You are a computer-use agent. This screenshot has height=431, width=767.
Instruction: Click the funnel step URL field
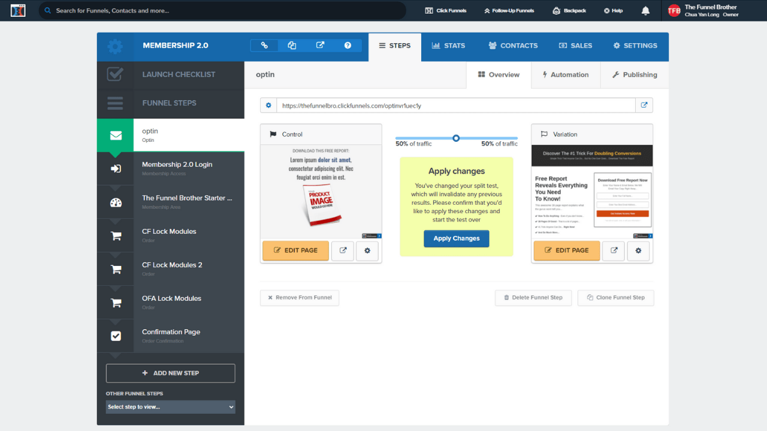(456, 105)
